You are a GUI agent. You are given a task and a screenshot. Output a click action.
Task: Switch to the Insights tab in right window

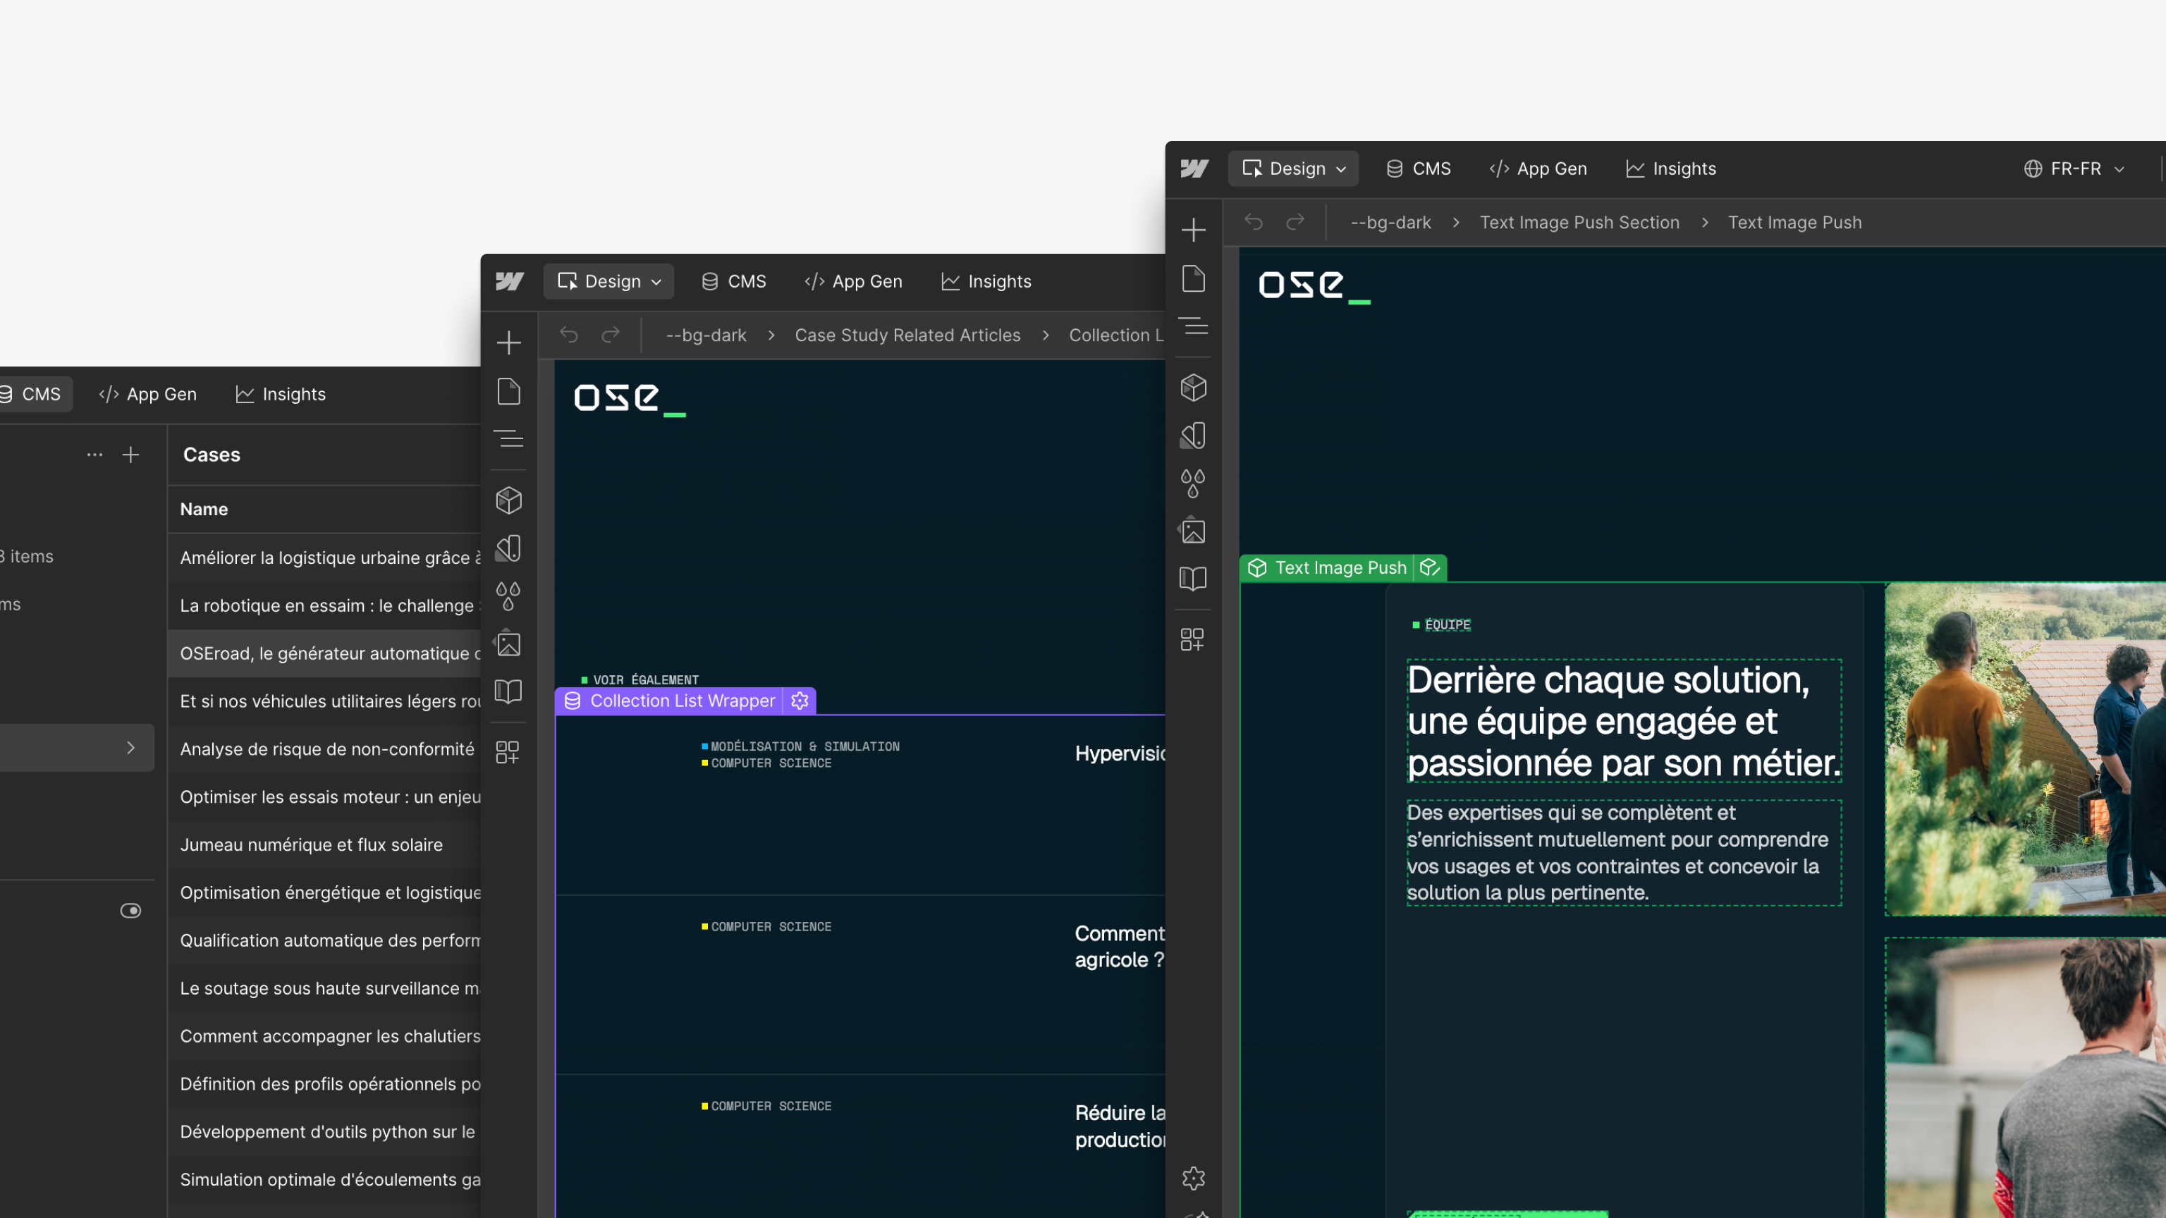tap(1672, 169)
